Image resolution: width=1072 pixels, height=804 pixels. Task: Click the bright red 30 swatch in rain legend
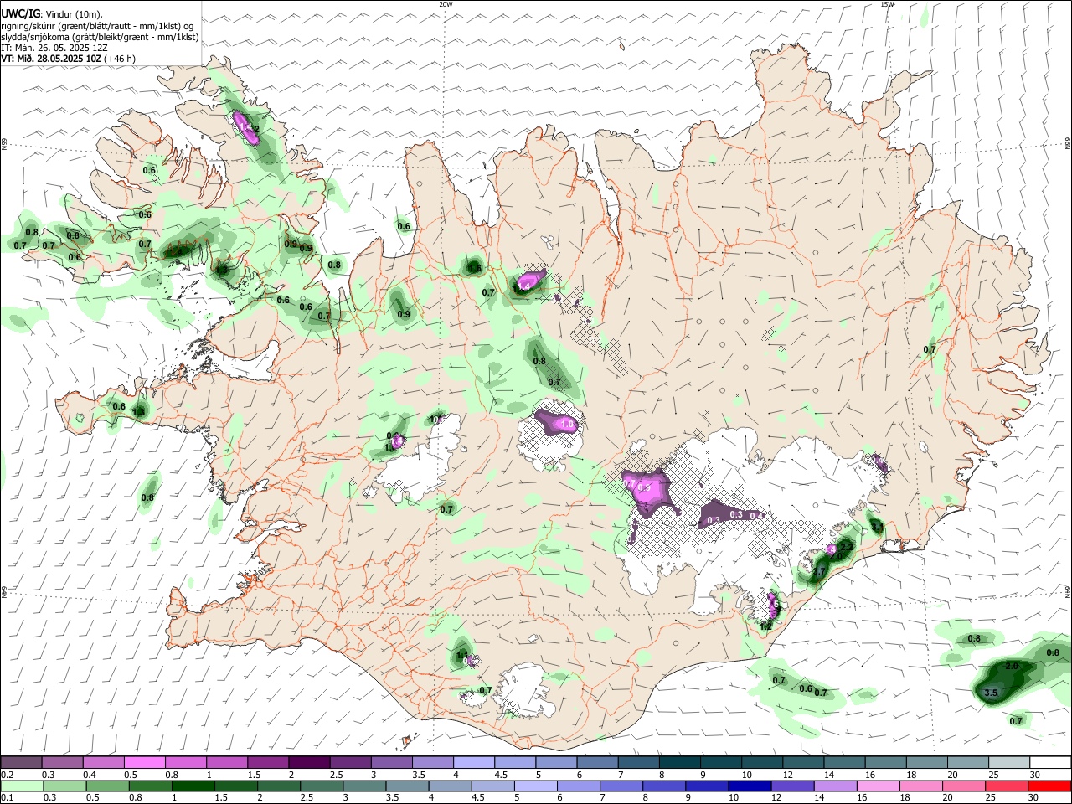pos(1050,786)
